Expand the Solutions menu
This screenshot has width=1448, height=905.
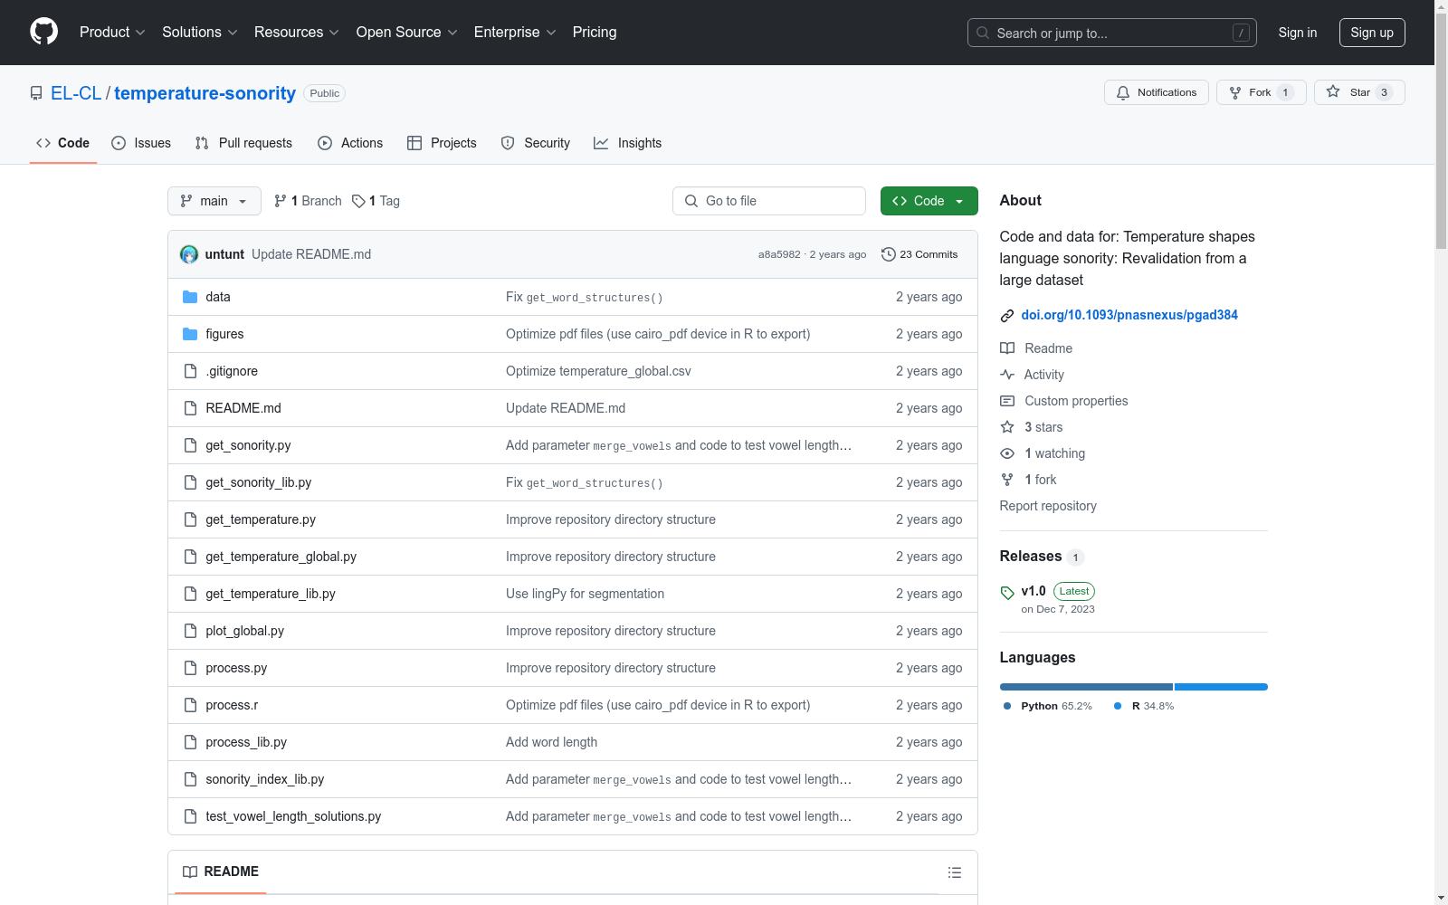pos(200,33)
